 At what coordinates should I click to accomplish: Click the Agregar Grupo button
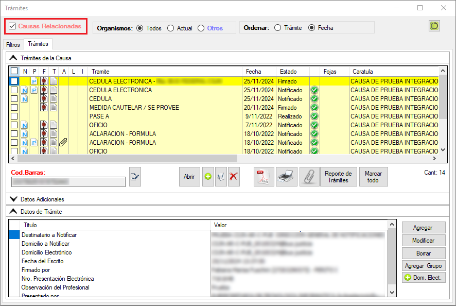422,266
